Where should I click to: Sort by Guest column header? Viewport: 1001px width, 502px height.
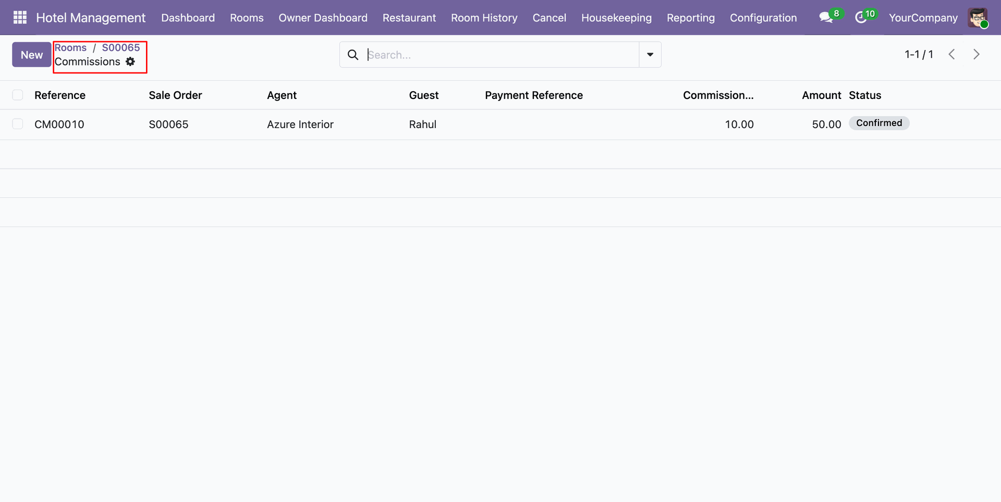pos(424,95)
